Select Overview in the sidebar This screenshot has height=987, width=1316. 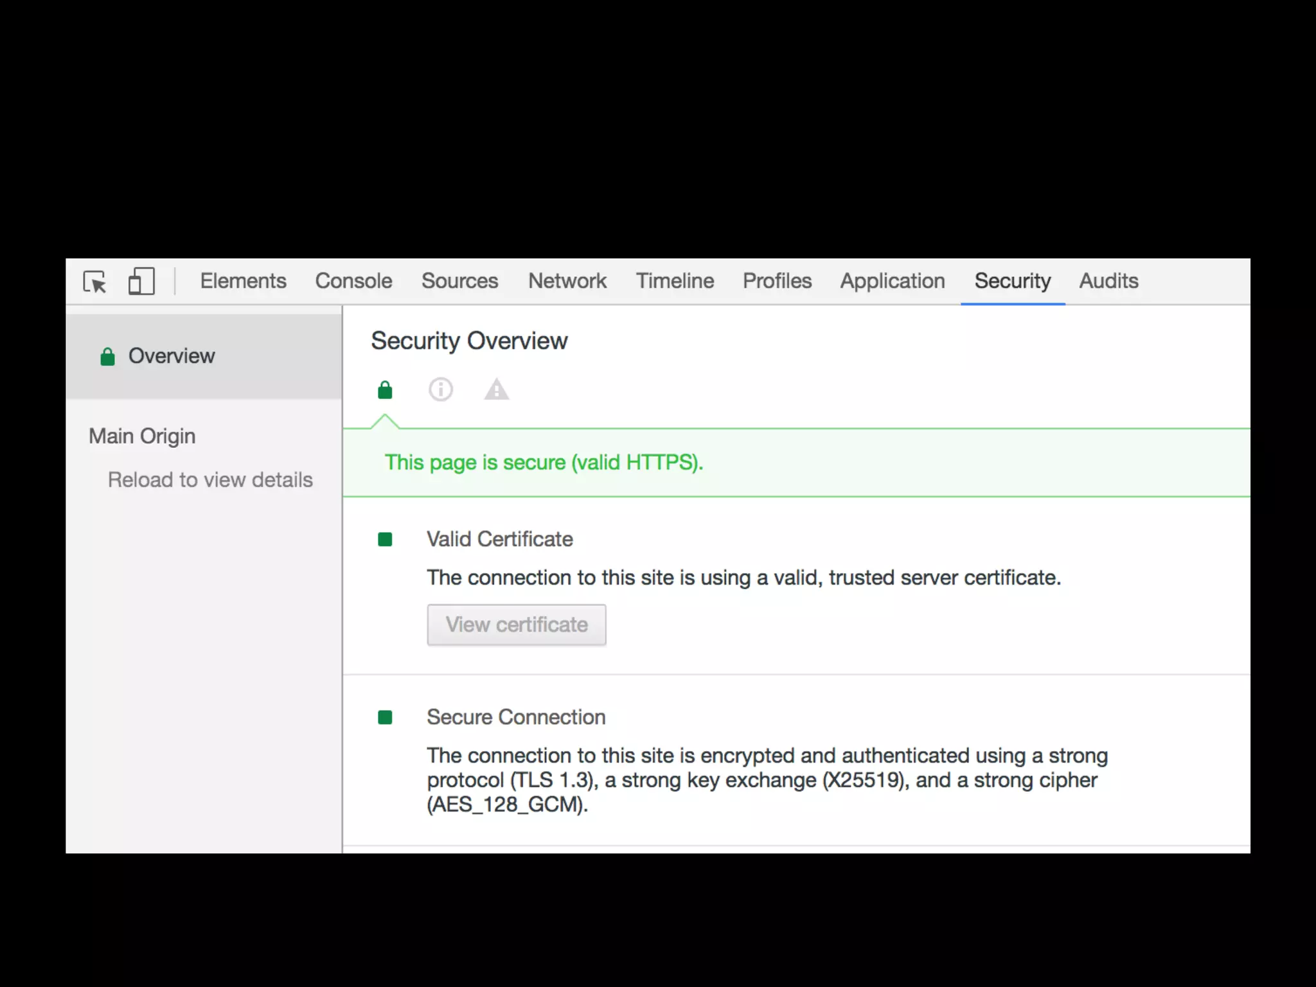click(172, 356)
